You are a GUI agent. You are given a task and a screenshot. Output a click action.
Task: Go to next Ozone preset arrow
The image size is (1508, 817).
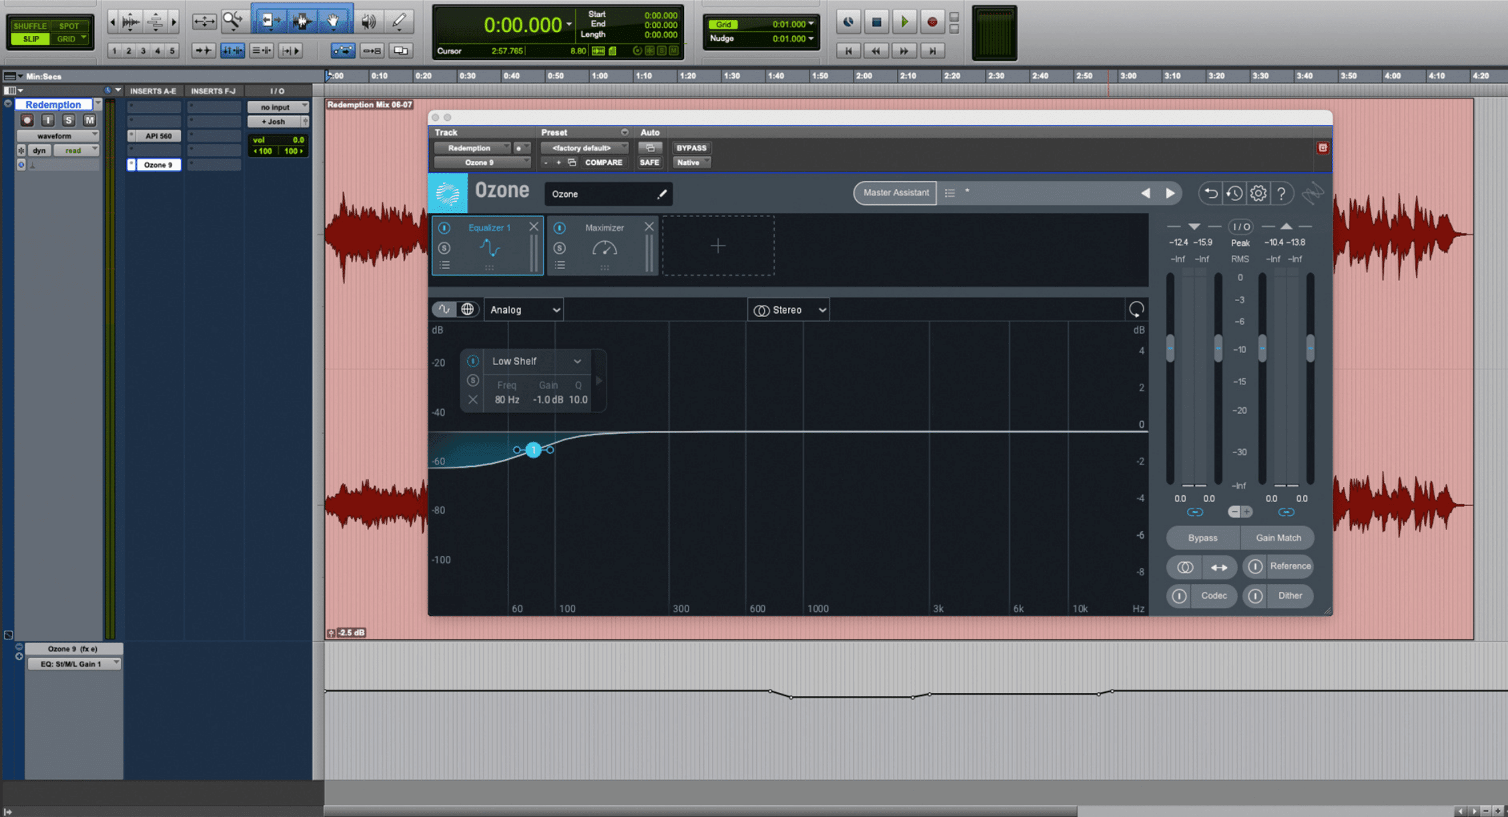(x=1170, y=193)
